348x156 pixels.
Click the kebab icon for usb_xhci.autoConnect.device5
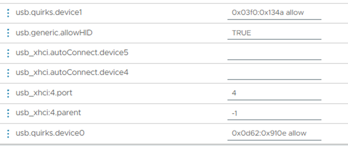click(x=8, y=53)
